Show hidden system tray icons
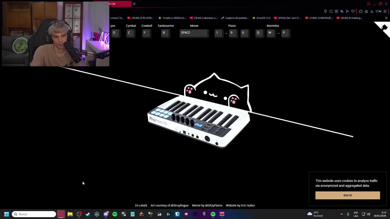The image size is (390, 219). pos(342,214)
